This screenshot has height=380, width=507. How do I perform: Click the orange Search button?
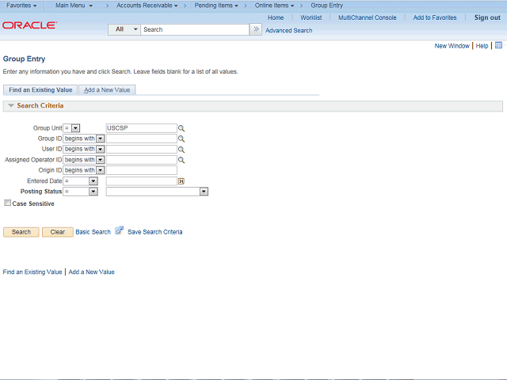21,232
